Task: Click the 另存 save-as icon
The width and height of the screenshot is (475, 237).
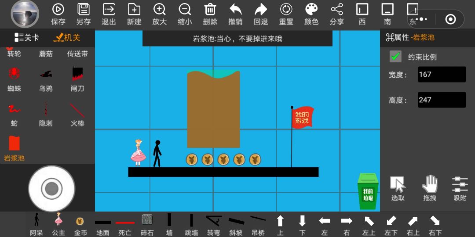Action: tap(84, 9)
